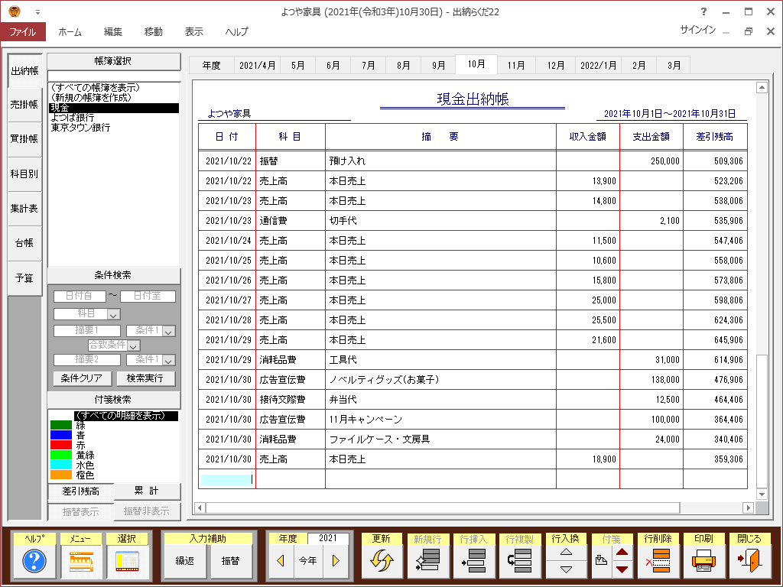783x587 pixels.
Task: Click the 付箋 sticky note icon
Action: [x=602, y=561]
